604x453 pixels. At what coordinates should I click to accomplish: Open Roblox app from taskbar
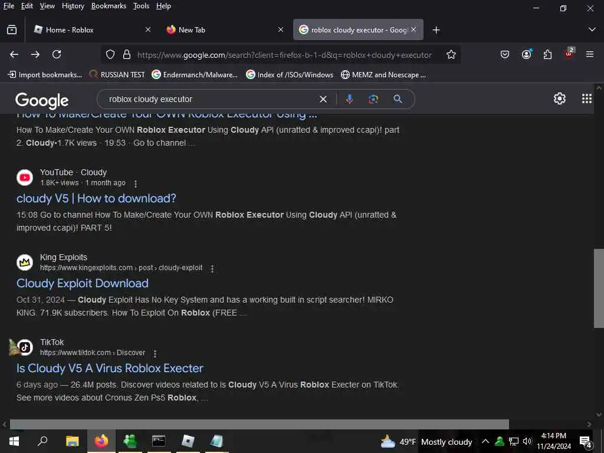[188, 441]
